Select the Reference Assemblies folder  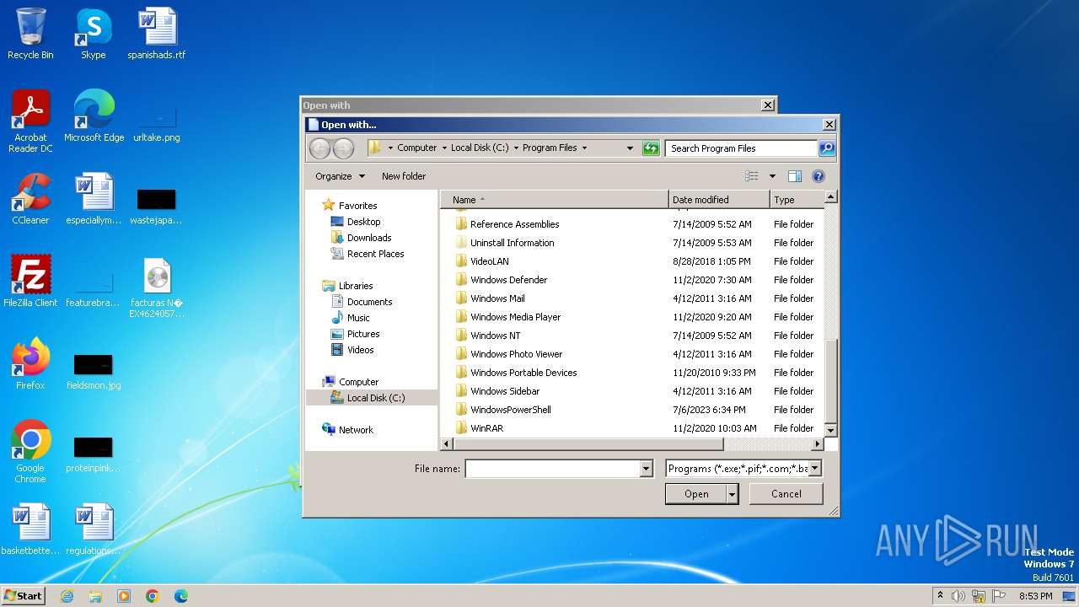coord(514,224)
